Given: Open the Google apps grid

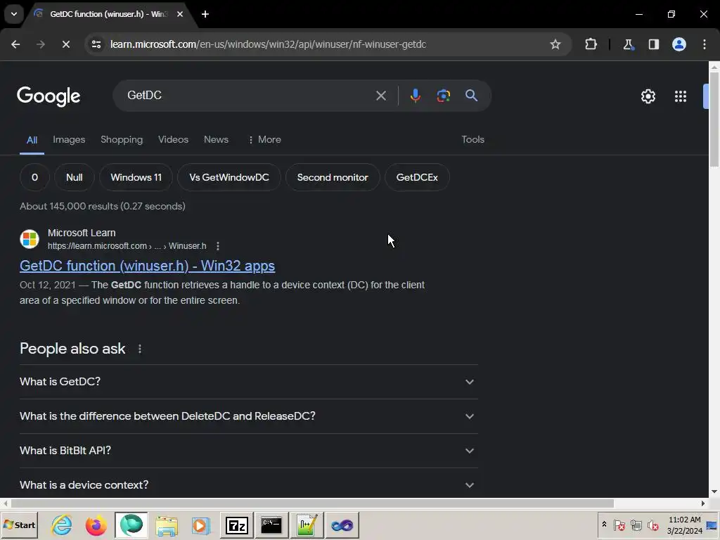Looking at the screenshot, I should click(x=681, y=96).
